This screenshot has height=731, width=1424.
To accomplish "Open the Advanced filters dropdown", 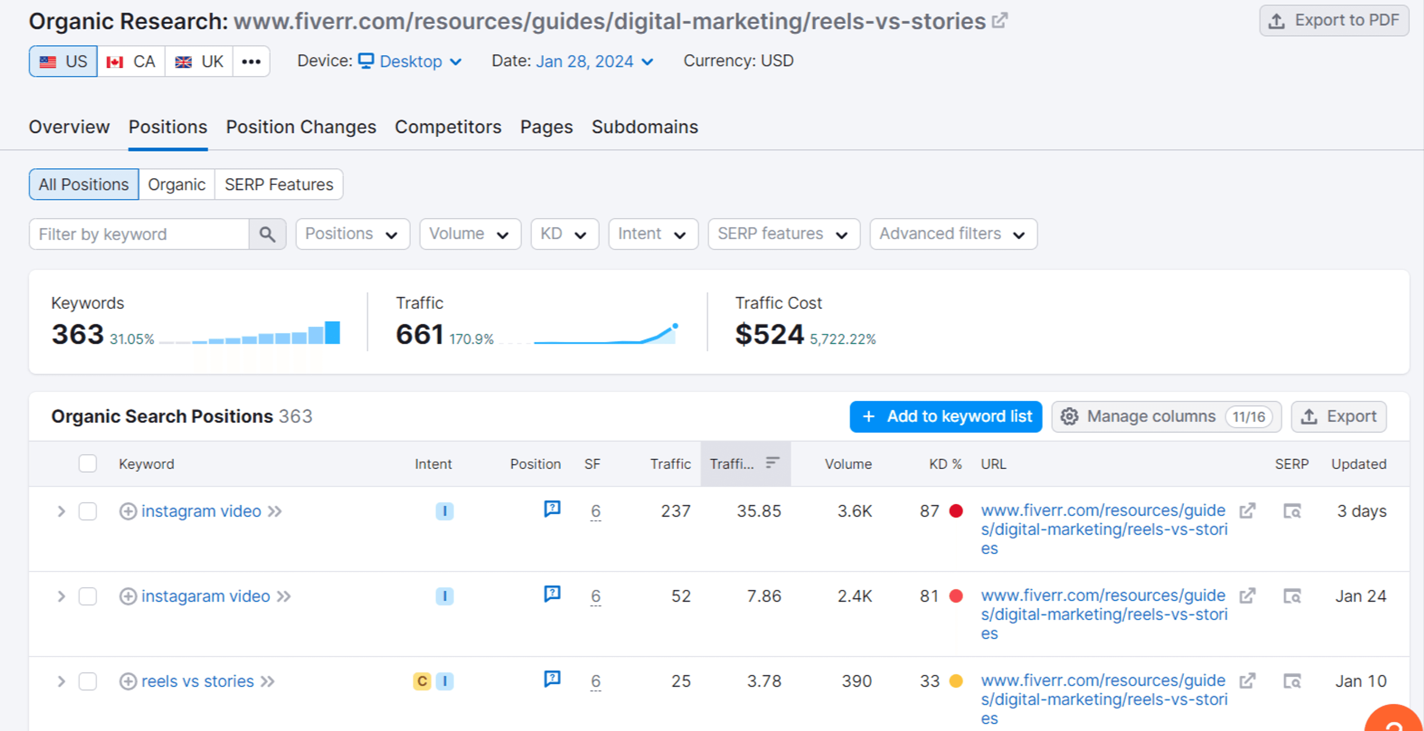I will [x=953, y=234].
